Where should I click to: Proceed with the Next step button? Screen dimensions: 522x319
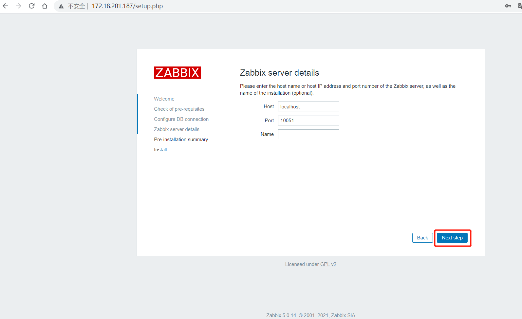(452, 238)
